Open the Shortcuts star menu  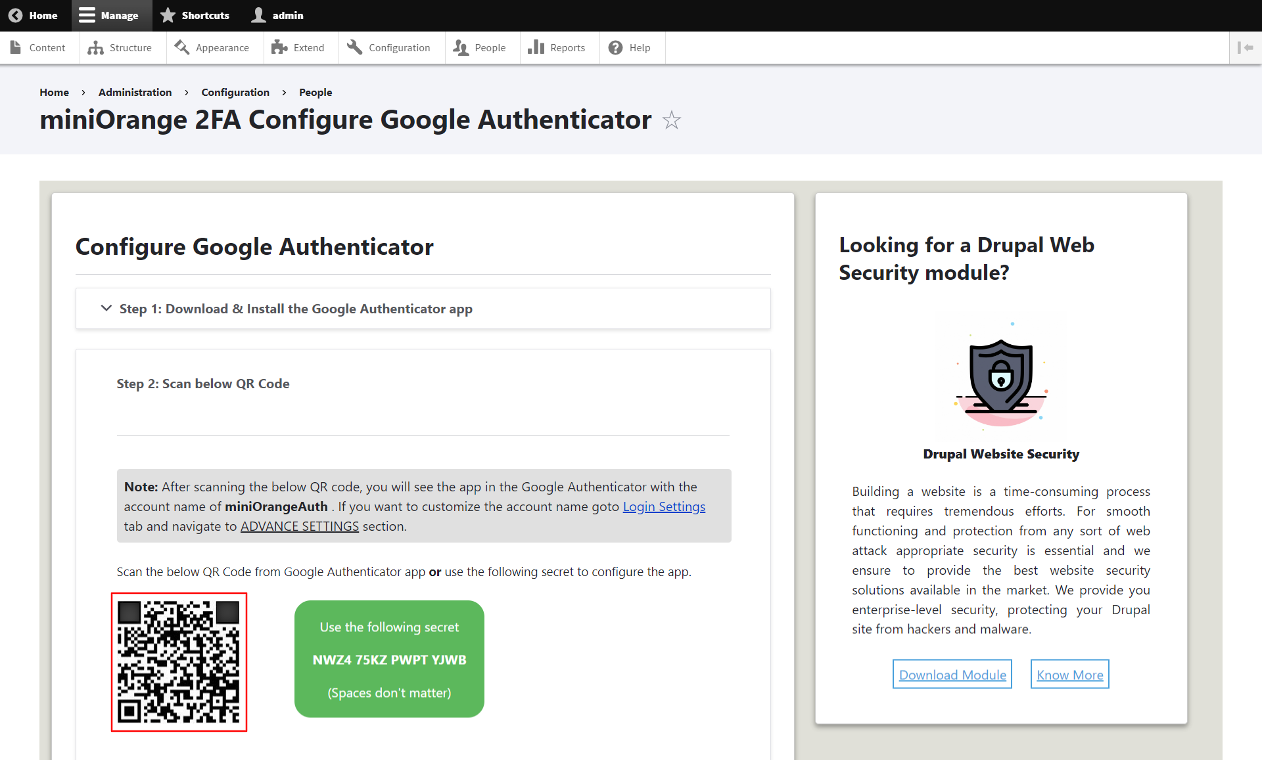[x=195, y=15]
